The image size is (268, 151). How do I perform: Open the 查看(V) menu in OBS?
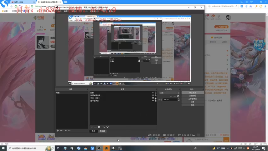click(74, 11)
